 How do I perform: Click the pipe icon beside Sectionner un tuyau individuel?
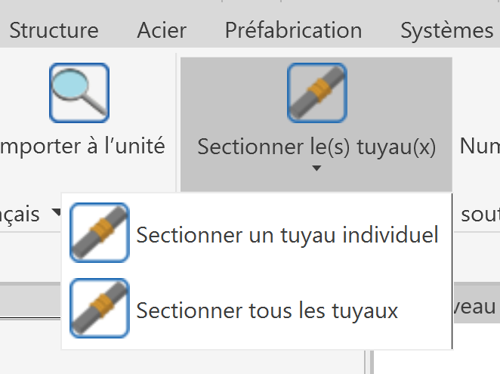(100, 233)
